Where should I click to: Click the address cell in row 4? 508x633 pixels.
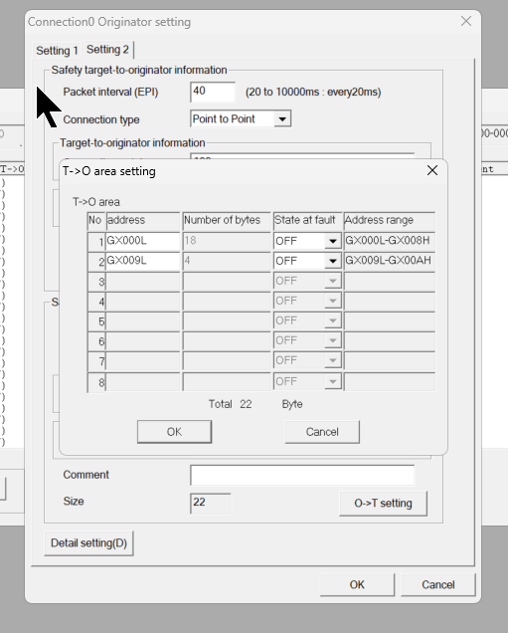(143, 301)
